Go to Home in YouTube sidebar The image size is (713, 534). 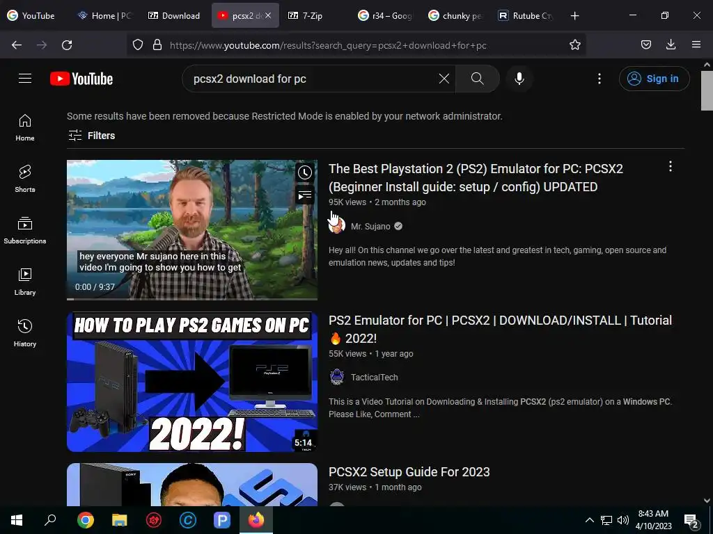point(25,128)
